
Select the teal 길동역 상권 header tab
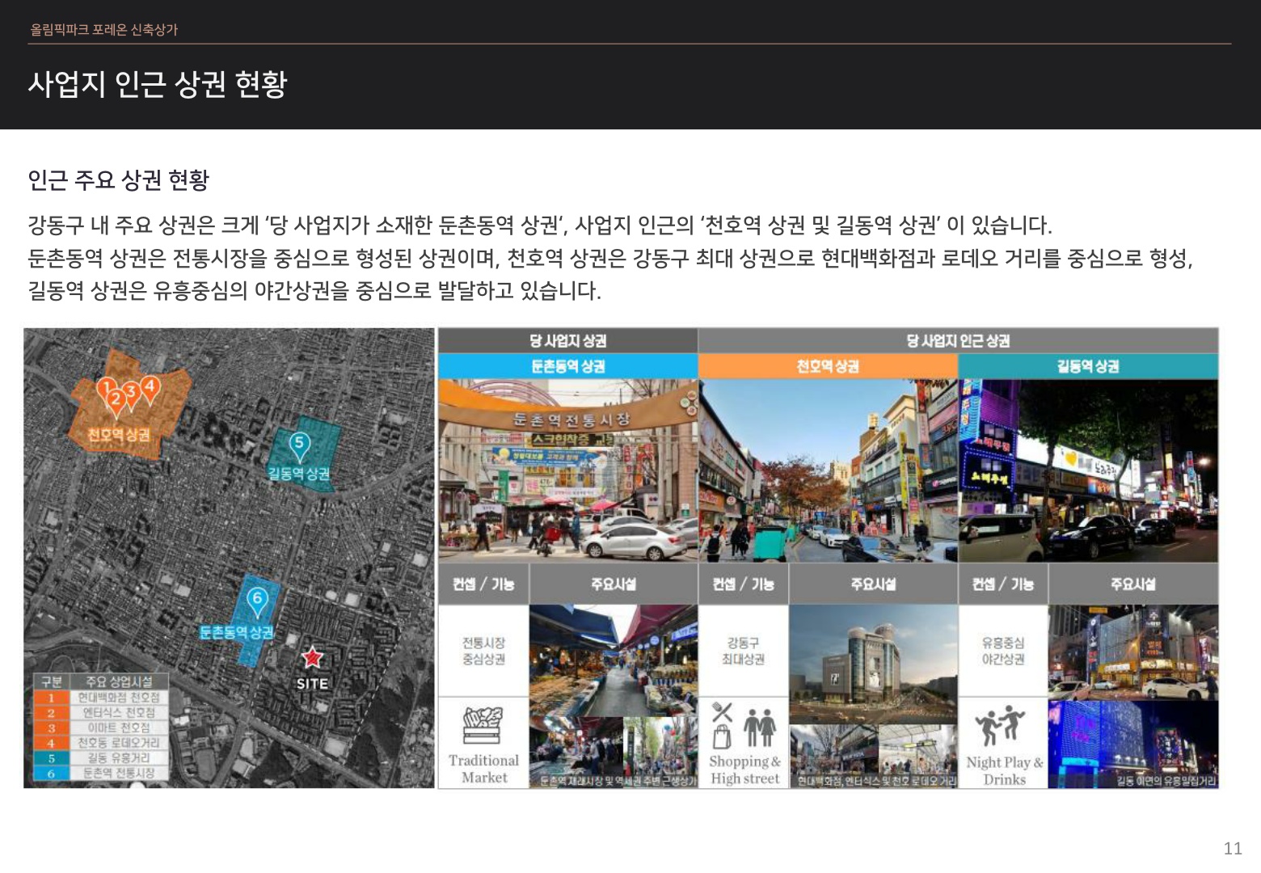(x=1088, y=366)
